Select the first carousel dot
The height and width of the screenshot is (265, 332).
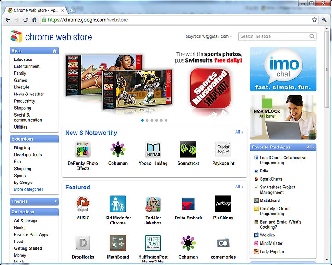pos(142,120)
